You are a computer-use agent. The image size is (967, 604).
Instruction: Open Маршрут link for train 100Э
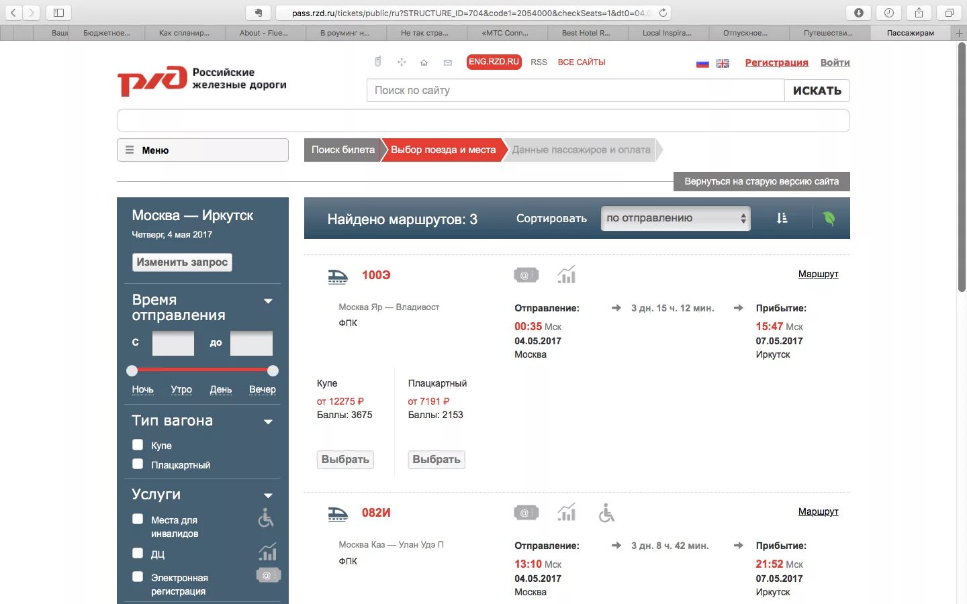(818, 274)
